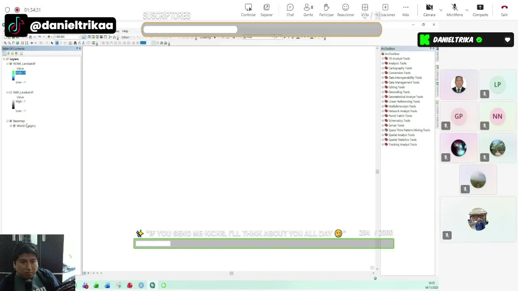This screenshot has width=518, height=291.
Task: Switch to List By Visibility view
Action: pos(12,53)
